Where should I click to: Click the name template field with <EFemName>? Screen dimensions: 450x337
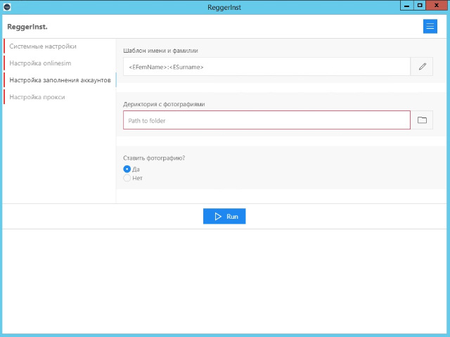[x=266, y=67]
